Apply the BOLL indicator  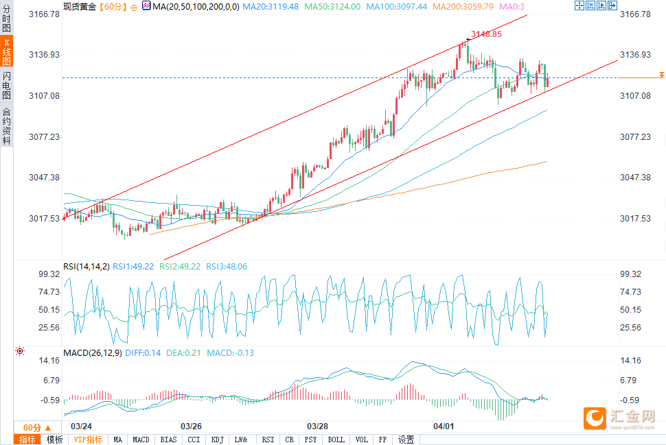pos(336,440)
